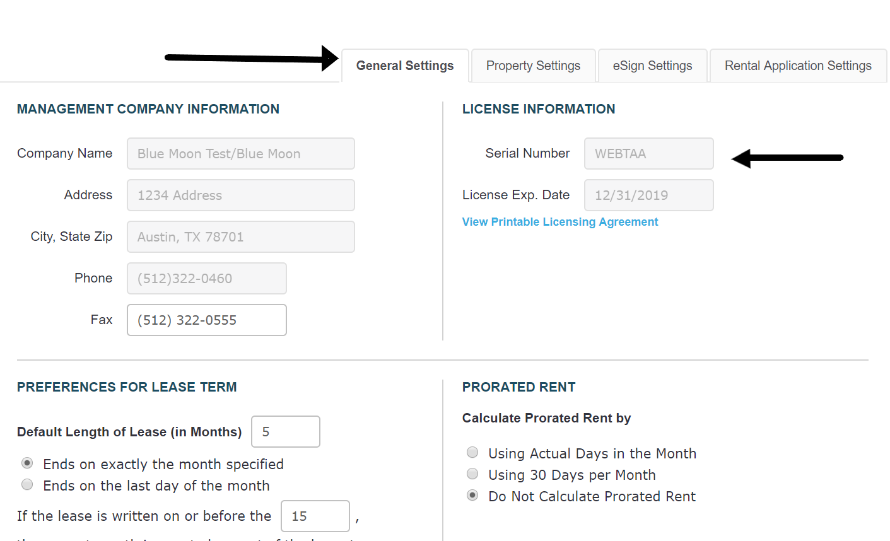Choose Using 30 Days per Month
890x541 pixels.
coord(472,474)
